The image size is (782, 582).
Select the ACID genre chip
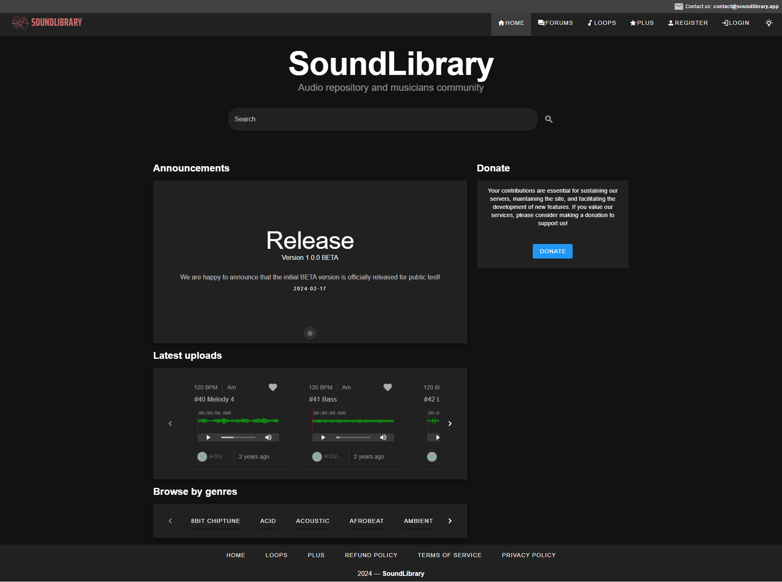click(268, 521)
